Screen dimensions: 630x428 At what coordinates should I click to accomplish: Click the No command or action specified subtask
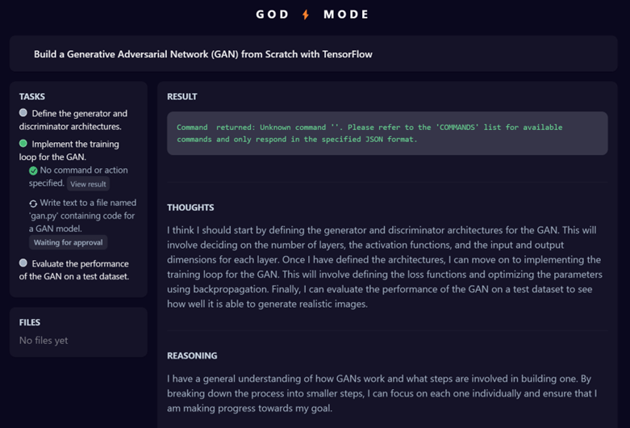click(x=83, y=170)
